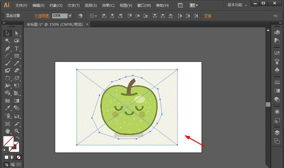Select the Arc tool
284x168 pixels.
(x=8, y=56)
